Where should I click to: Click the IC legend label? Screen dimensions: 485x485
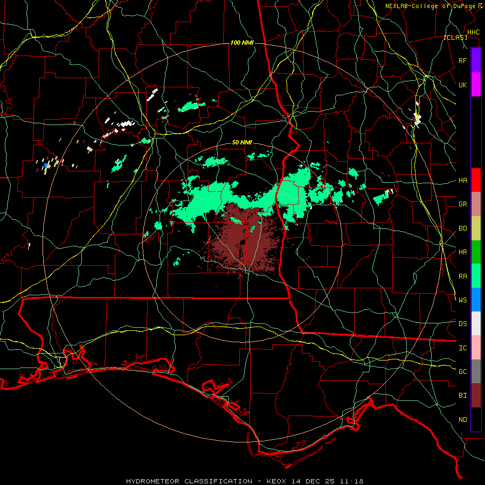click(x=462, y=348)
